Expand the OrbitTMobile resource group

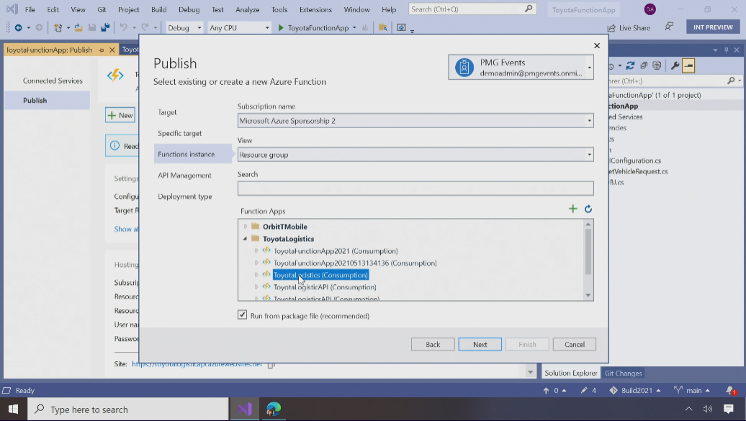246,227
